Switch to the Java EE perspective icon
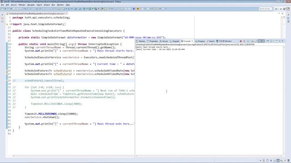 pos(288,9)
